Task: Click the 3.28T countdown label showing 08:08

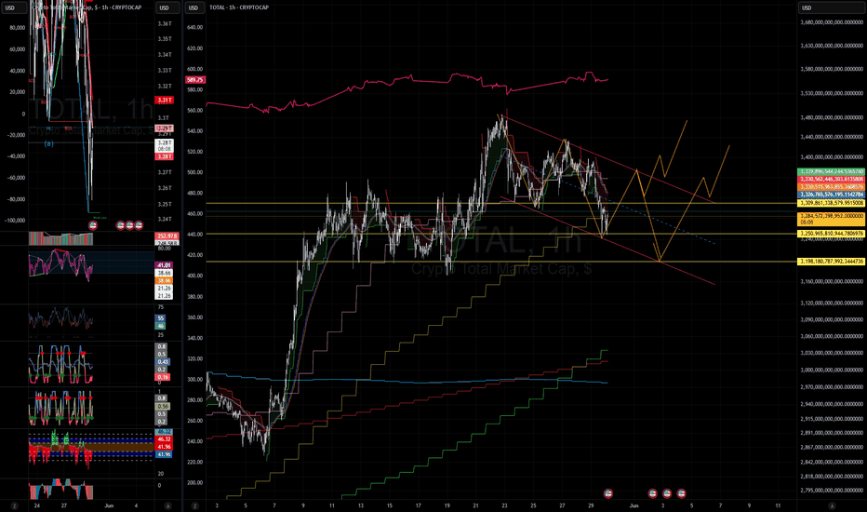Action: [165, 145]
